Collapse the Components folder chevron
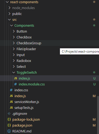 [x=12, y=26]
